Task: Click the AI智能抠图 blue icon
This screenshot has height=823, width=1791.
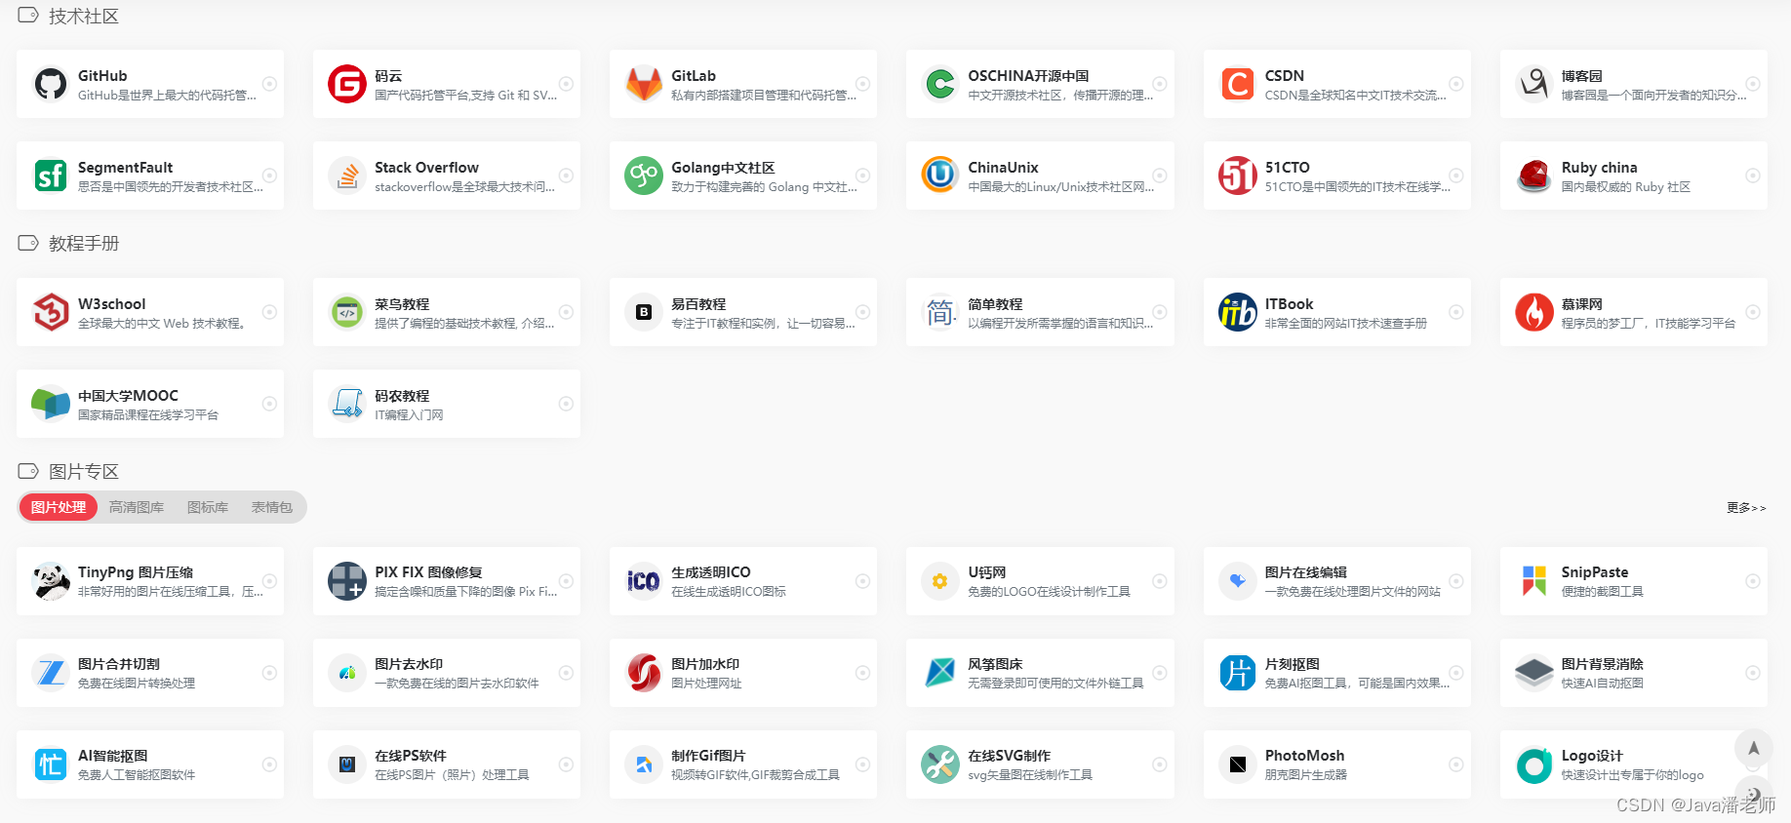Action: (51, 764)
